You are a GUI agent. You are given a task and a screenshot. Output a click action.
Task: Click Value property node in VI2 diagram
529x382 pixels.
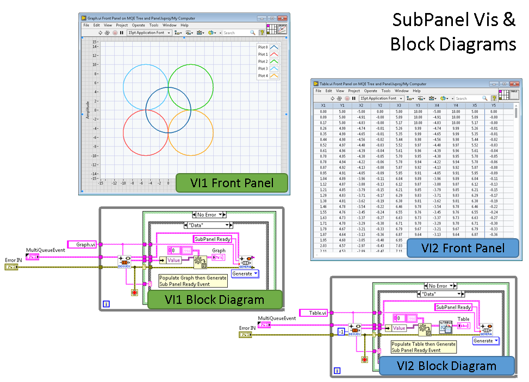coord(396,328)
